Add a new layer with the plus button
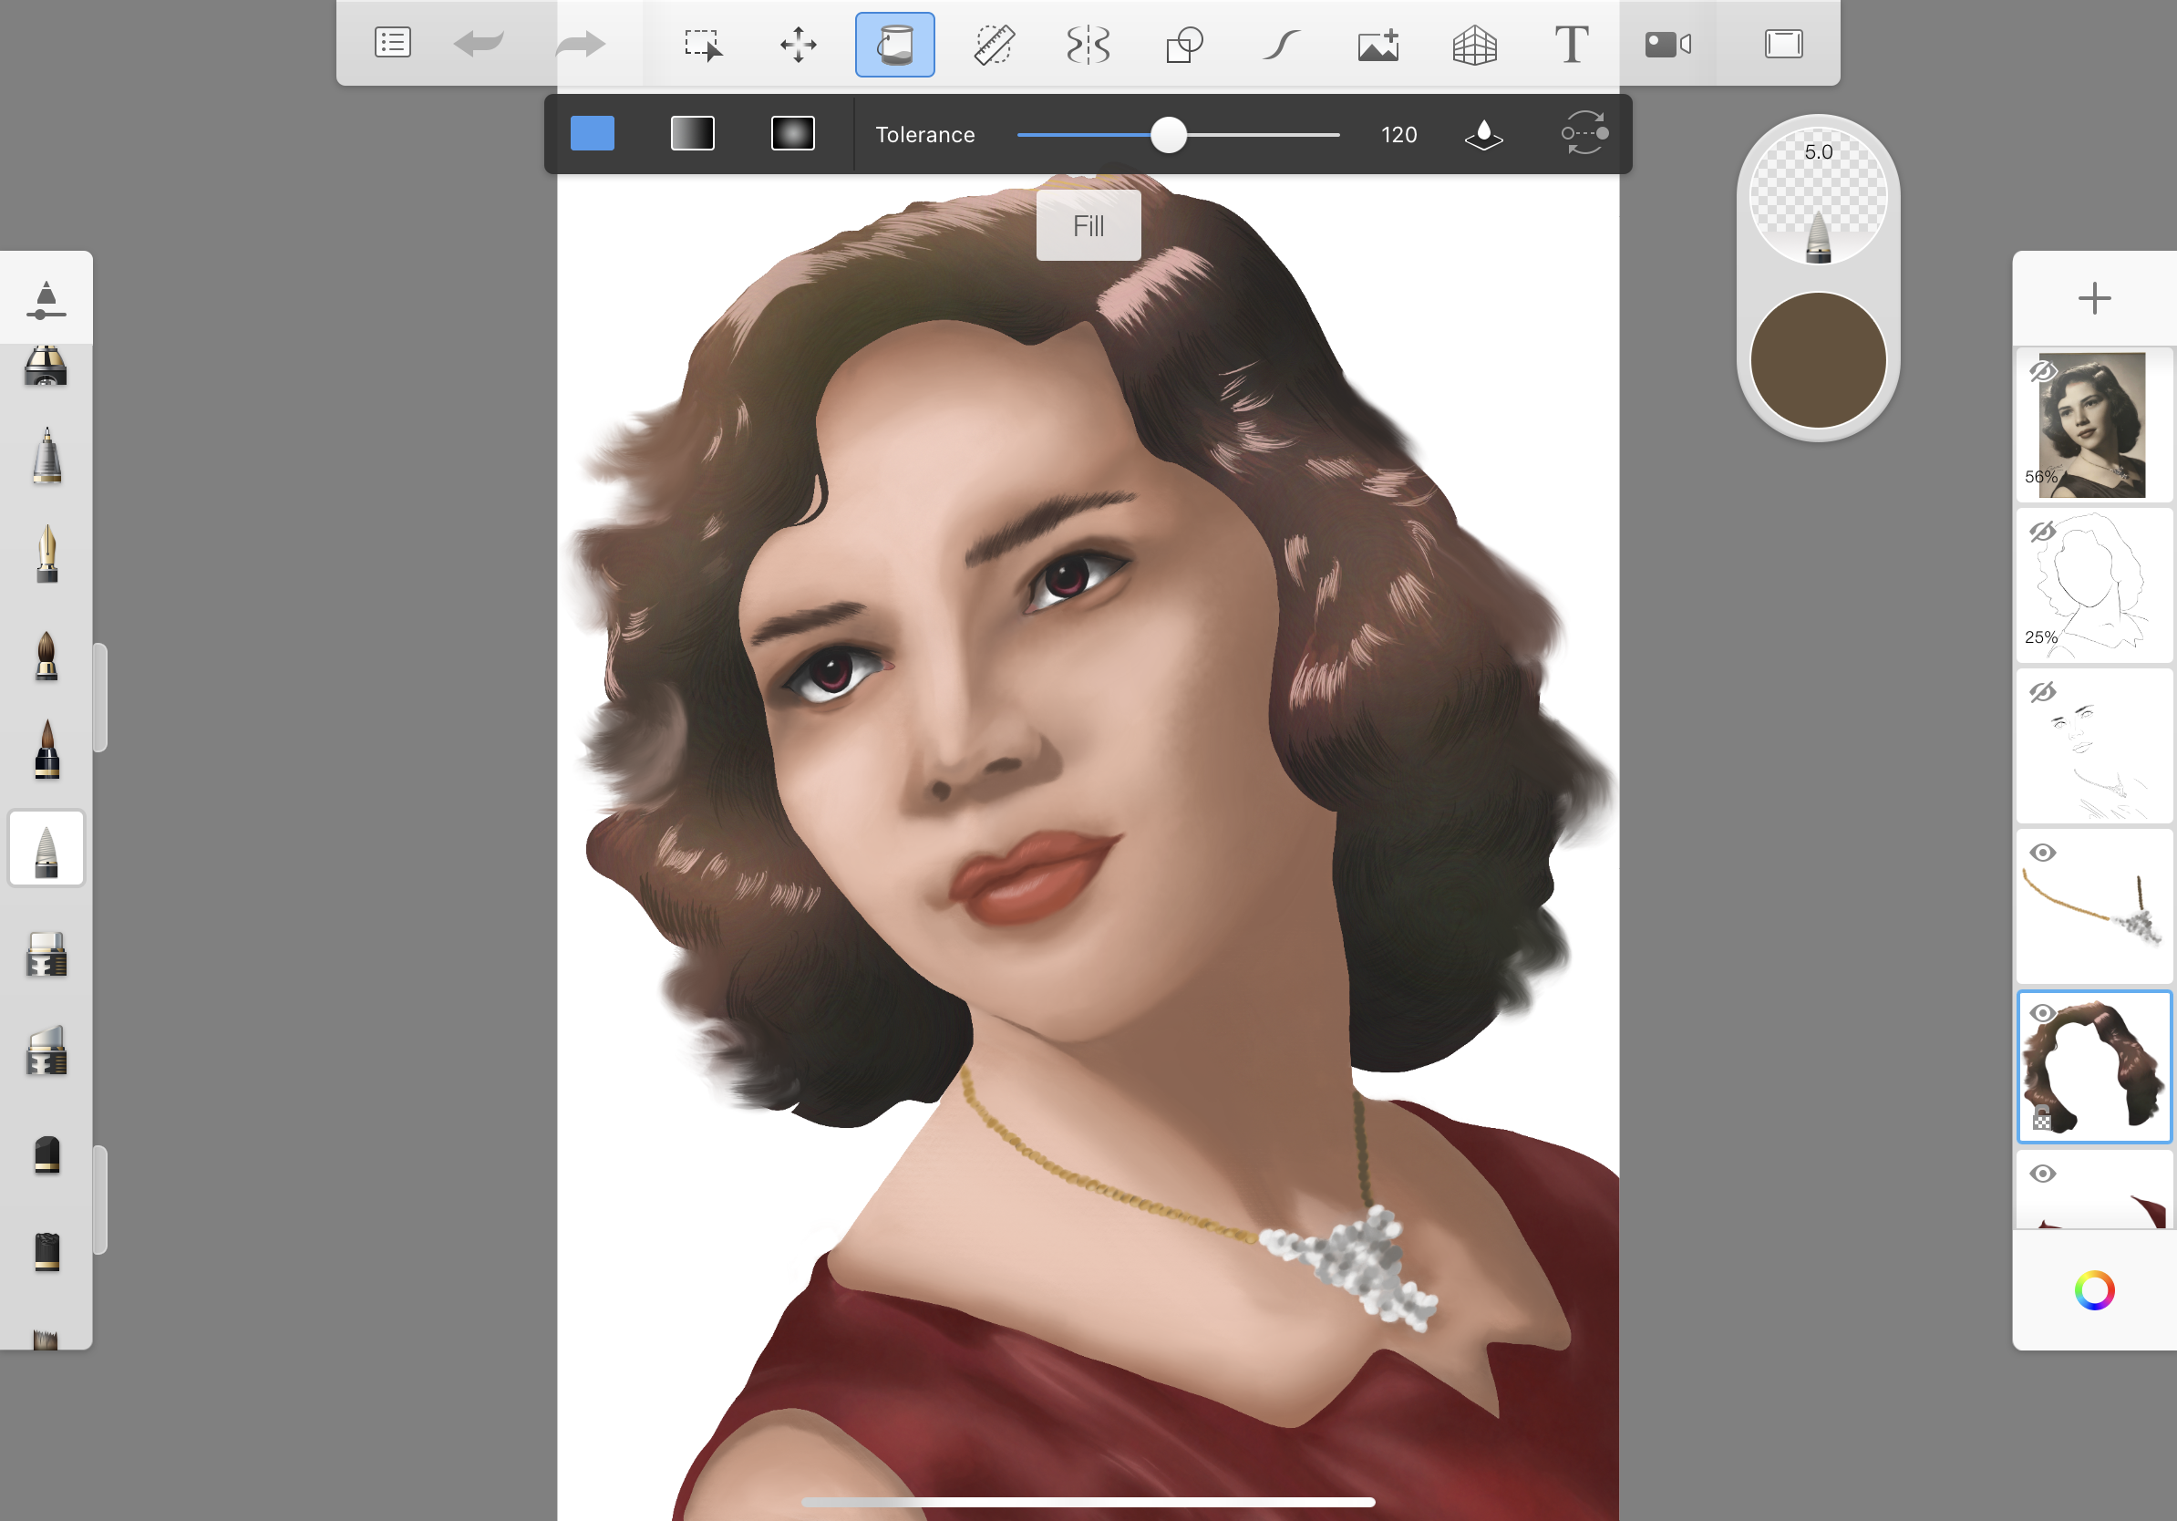 point(2095,299)
